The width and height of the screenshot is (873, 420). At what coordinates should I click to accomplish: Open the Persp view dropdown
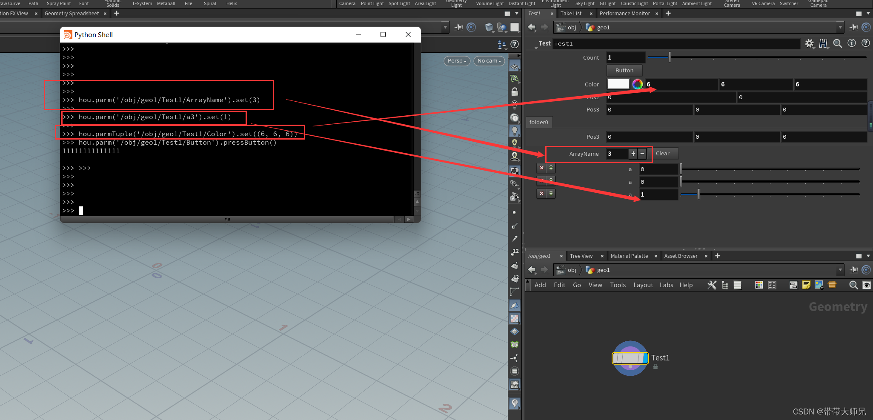click(x=457, y=61)
